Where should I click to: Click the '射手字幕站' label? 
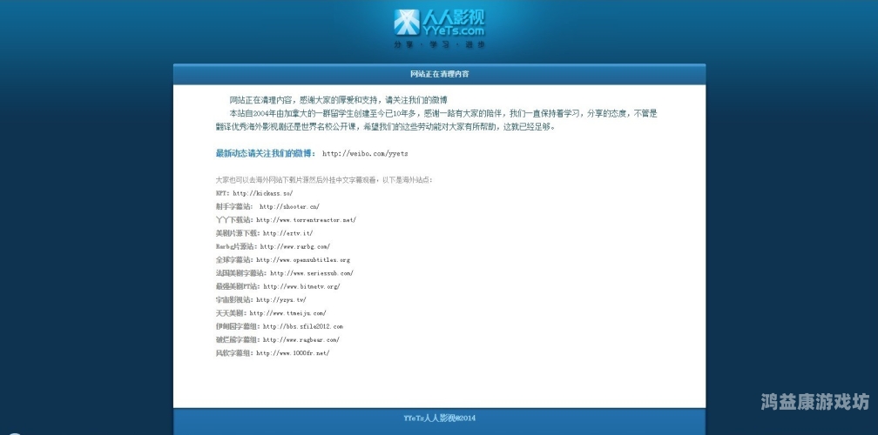(x=234, y=207)
